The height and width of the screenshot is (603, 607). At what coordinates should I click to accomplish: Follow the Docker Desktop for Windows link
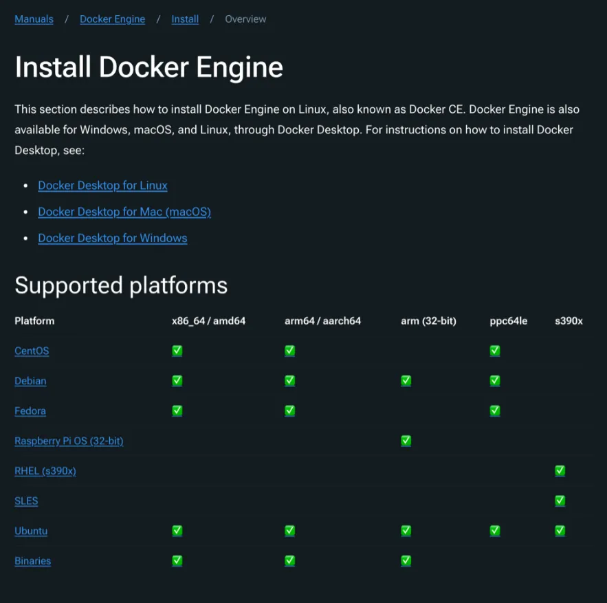113,238
